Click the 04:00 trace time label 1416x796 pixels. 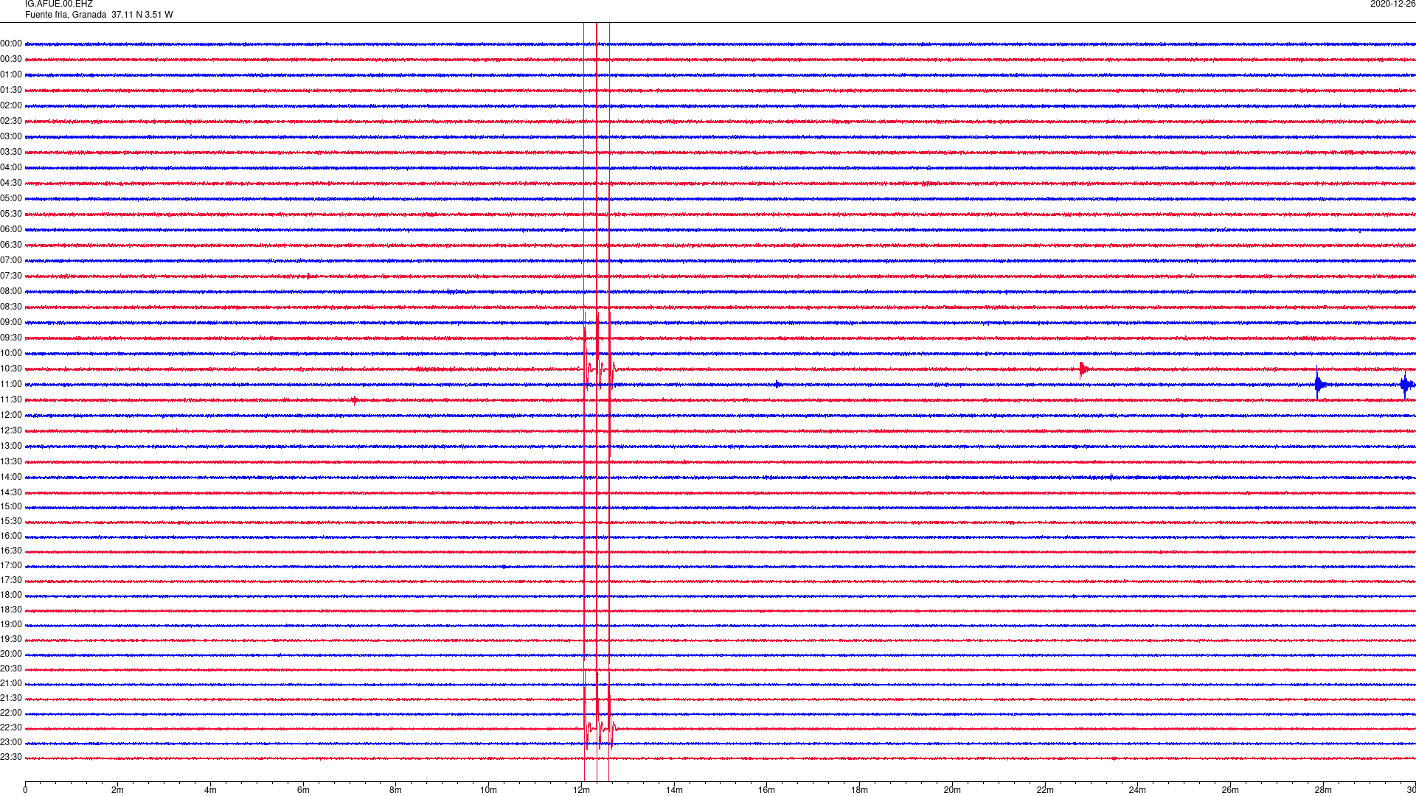[11, 168]
